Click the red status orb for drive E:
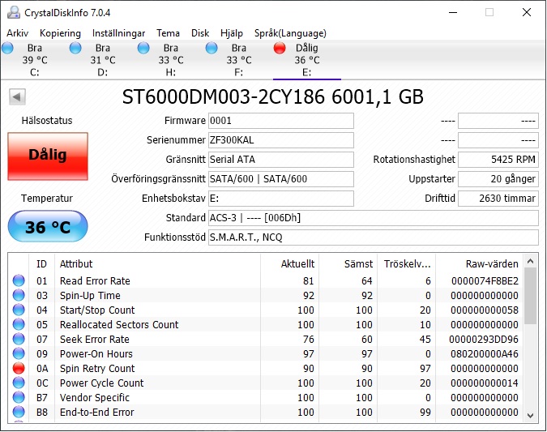The height and width of the screenshot is (432, 547). pos(280,48)
